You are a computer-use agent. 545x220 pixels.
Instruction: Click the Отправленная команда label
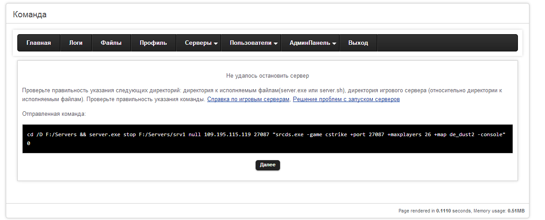[x=54, y=114]
